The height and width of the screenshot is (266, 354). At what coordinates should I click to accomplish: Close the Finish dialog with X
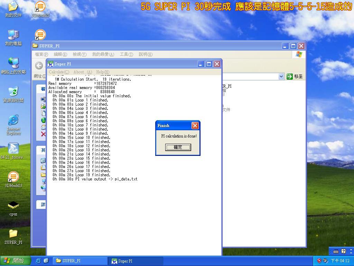[x=195, y=125]
